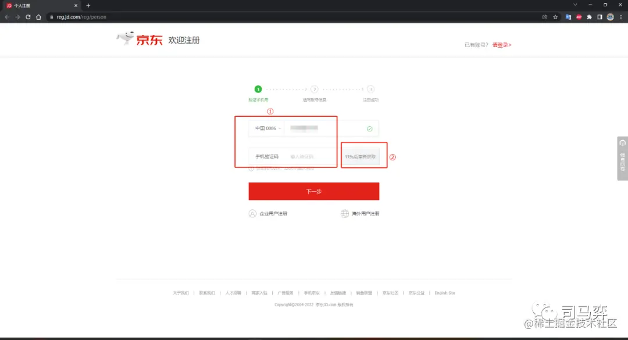Click the site lock icon in address bar
The image size is (628, 340).
[x=51, y=17]
